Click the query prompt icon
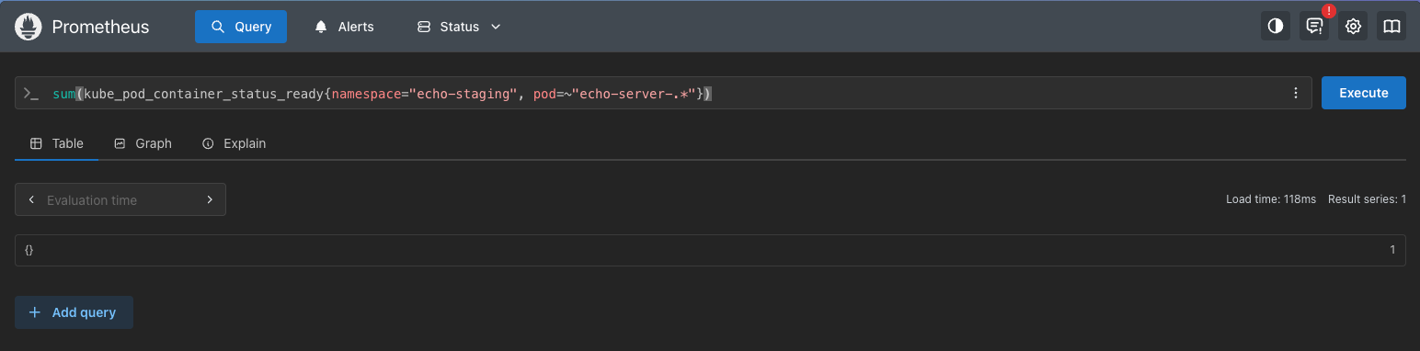Viewport: 1420px width, 351px height. [31, 93]
